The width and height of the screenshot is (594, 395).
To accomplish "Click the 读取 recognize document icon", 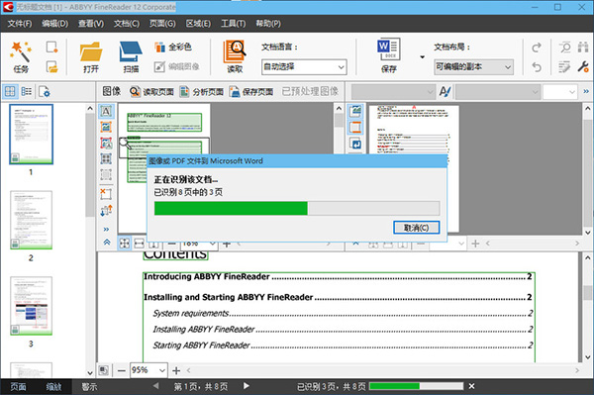I will 235,51.
